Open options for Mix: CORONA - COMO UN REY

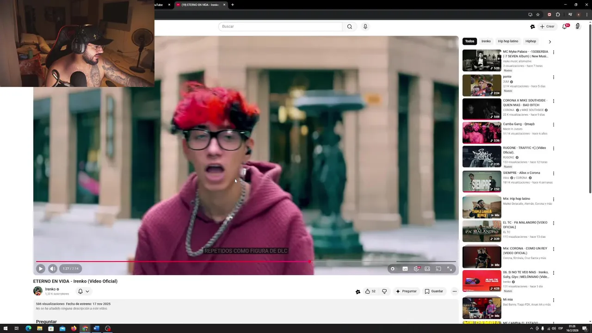554,249
